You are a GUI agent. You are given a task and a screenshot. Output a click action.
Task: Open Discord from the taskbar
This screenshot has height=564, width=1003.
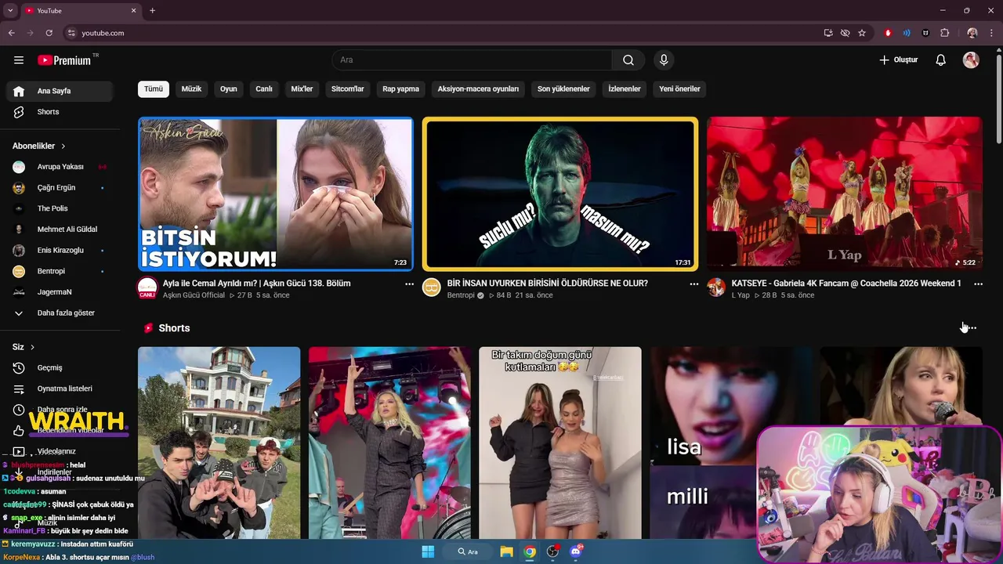click(577, 551)
